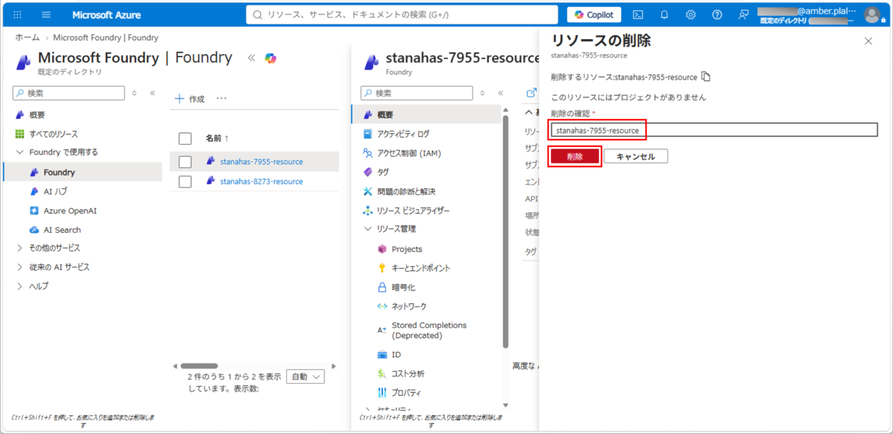893x434 pixels.
Task: Go to ホーム breadcrumb
Action: pos(27,38)
